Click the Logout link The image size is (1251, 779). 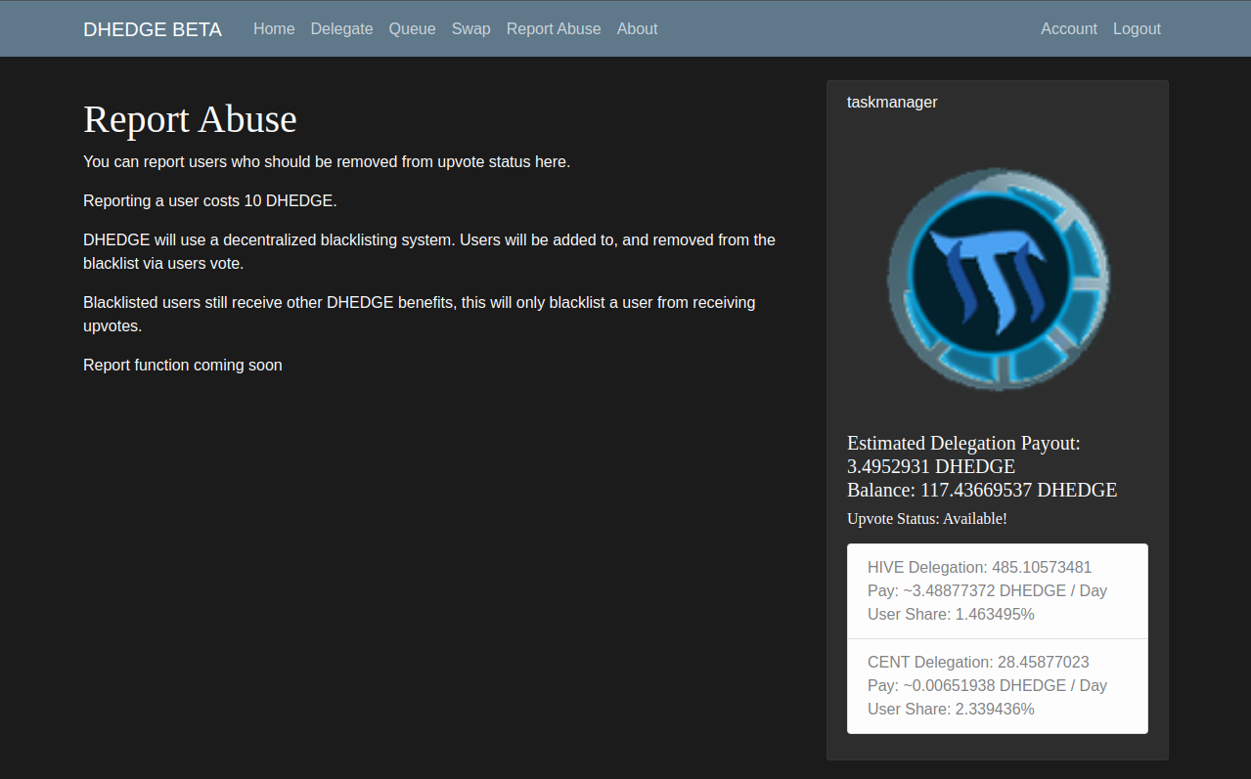(x=1137, y=29)
